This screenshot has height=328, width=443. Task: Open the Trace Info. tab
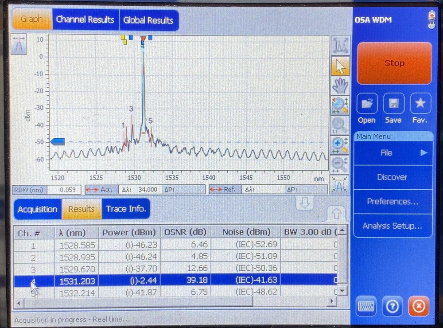[125, 209]
